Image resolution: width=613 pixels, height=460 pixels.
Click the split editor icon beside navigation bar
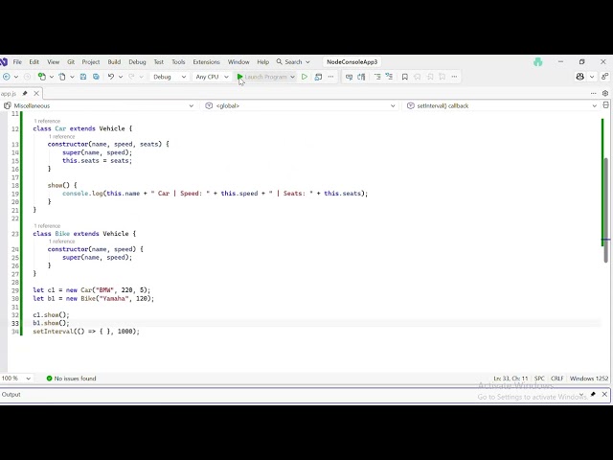tap(605, 105)
